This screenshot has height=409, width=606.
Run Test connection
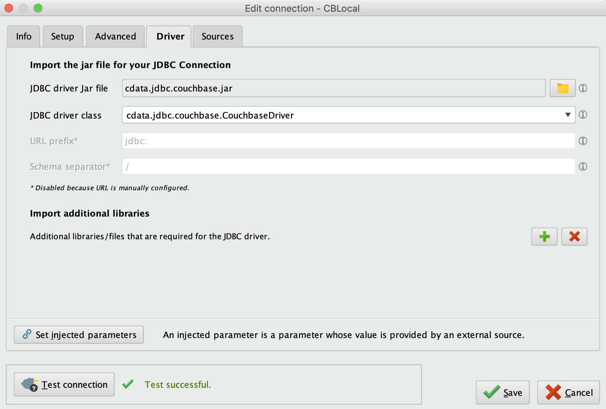pyautogui.click(x=64, y=384)
